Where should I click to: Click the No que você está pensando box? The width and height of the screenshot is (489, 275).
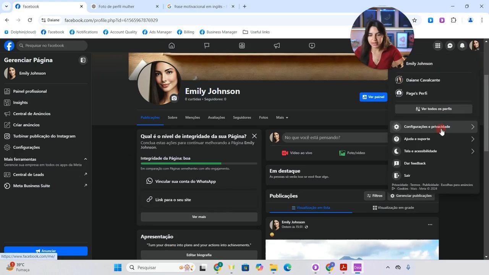click(x=335, y=137)
